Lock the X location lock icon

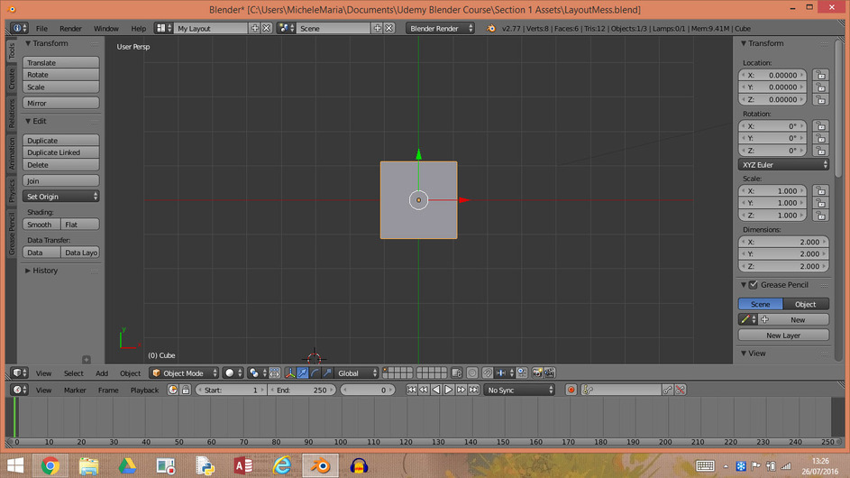click(820, 76)
